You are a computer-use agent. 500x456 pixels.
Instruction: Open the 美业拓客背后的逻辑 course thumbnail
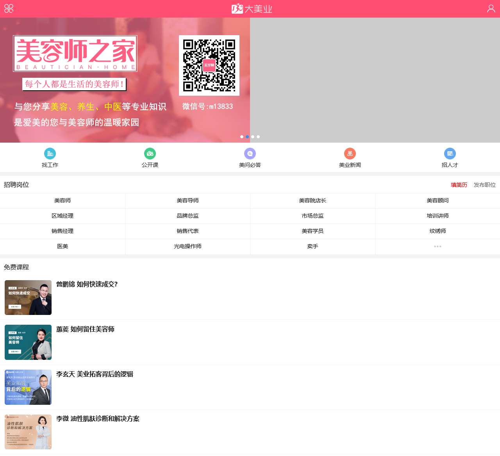click(x=28, y=387)
